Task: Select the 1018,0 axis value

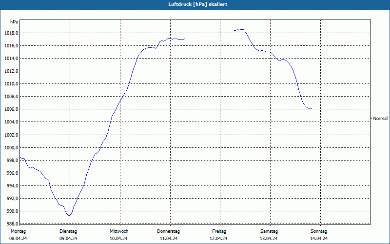Action: click(11, 33)
